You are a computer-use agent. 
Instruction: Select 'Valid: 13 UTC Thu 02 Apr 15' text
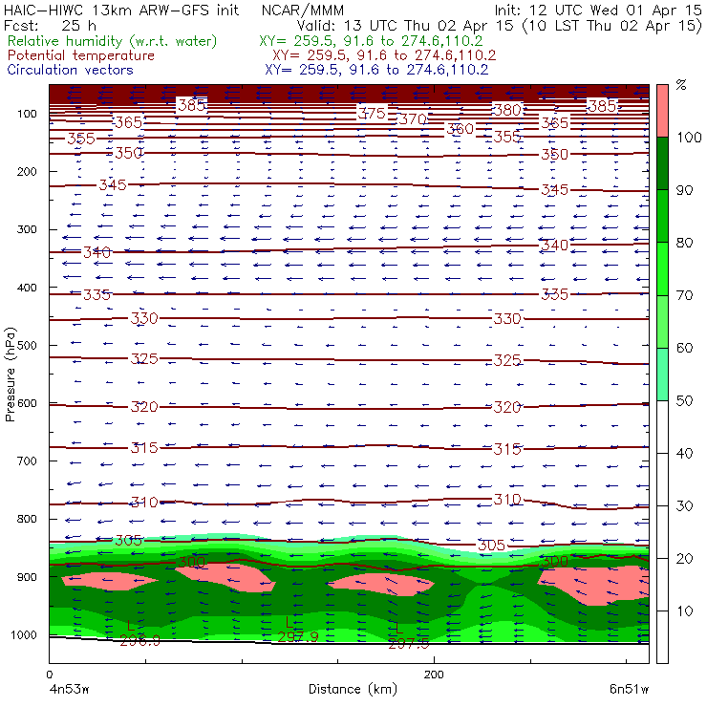point(405,26)
